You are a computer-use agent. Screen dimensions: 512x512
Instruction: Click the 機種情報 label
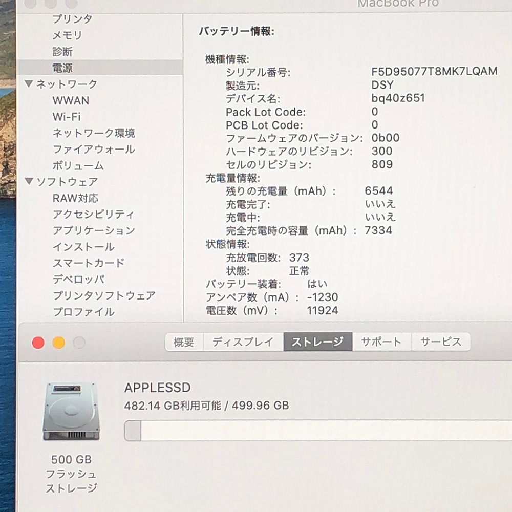[227, 59]
